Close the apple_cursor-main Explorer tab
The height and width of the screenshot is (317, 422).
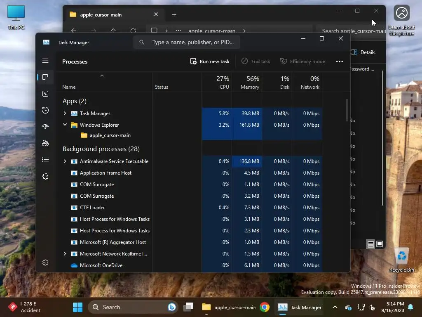tap(156, 14)
